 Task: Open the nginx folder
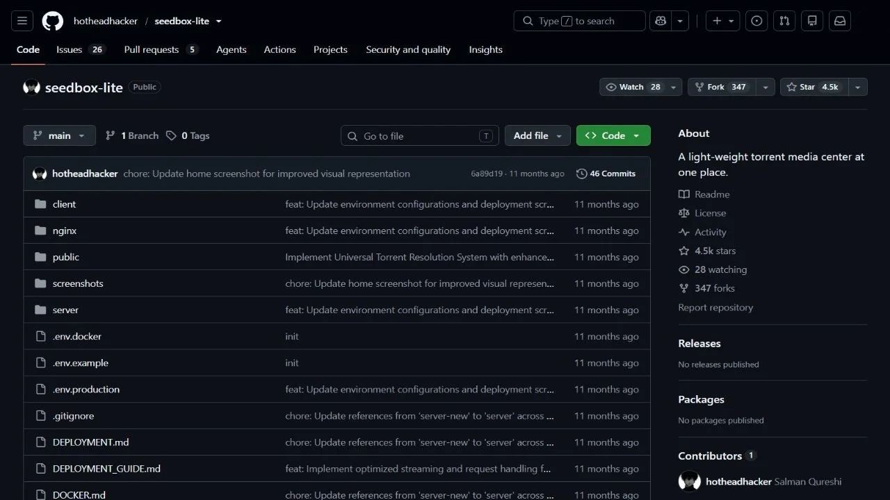[65, 231]
